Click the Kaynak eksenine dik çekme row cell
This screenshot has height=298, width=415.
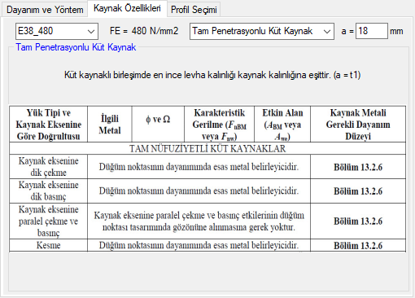[x=49, y=167]
